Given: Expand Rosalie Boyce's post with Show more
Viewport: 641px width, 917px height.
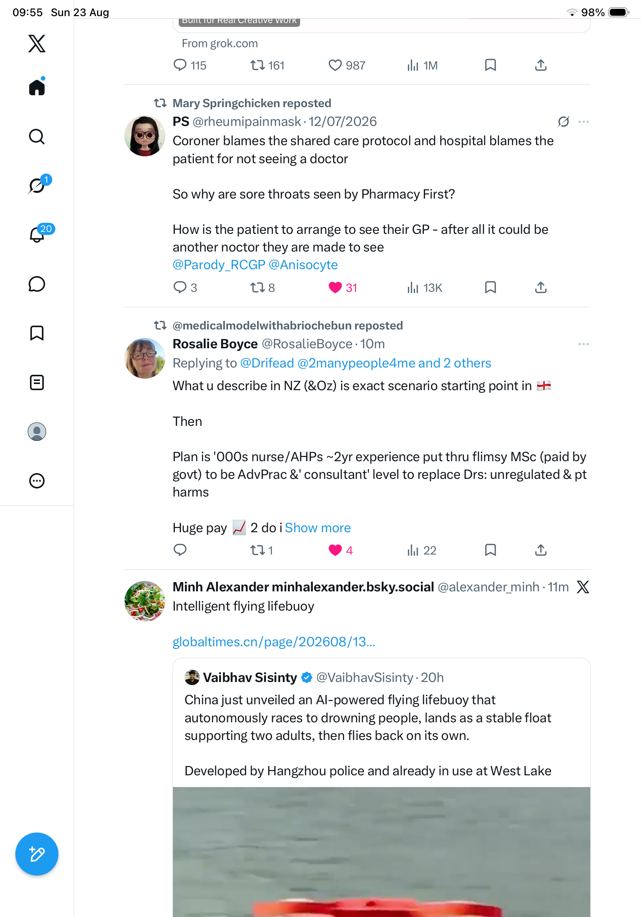Looking at the screenshot, I should (318, 528).
